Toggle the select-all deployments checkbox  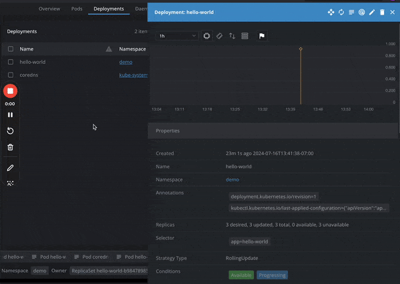click(x=11, y=49)
